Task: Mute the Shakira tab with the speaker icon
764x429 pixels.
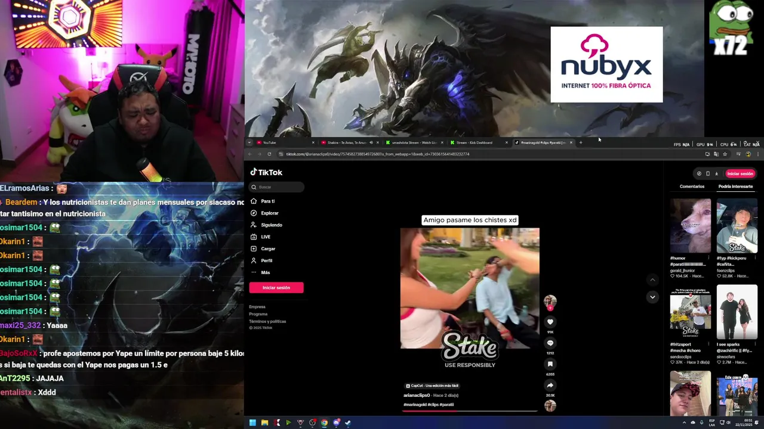Action: coord(371,142)
